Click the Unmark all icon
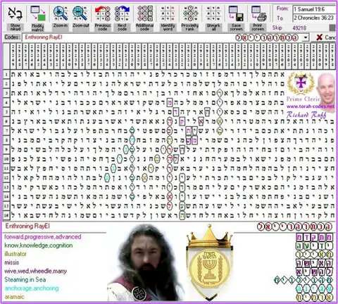Viewport: 338px width, 304px height. click(213, 13)
